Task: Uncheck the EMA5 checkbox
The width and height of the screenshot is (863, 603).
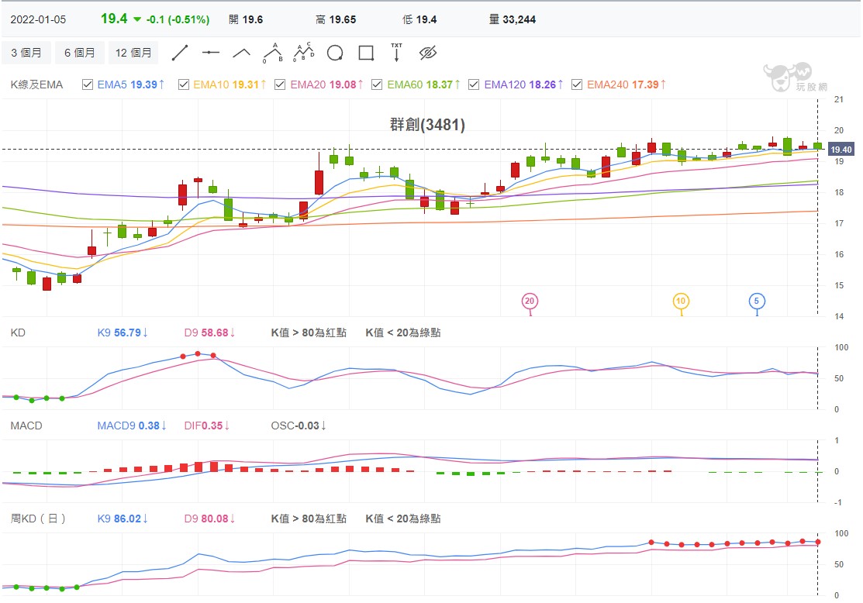Action: pyautogui.click(x=87, y=84)
